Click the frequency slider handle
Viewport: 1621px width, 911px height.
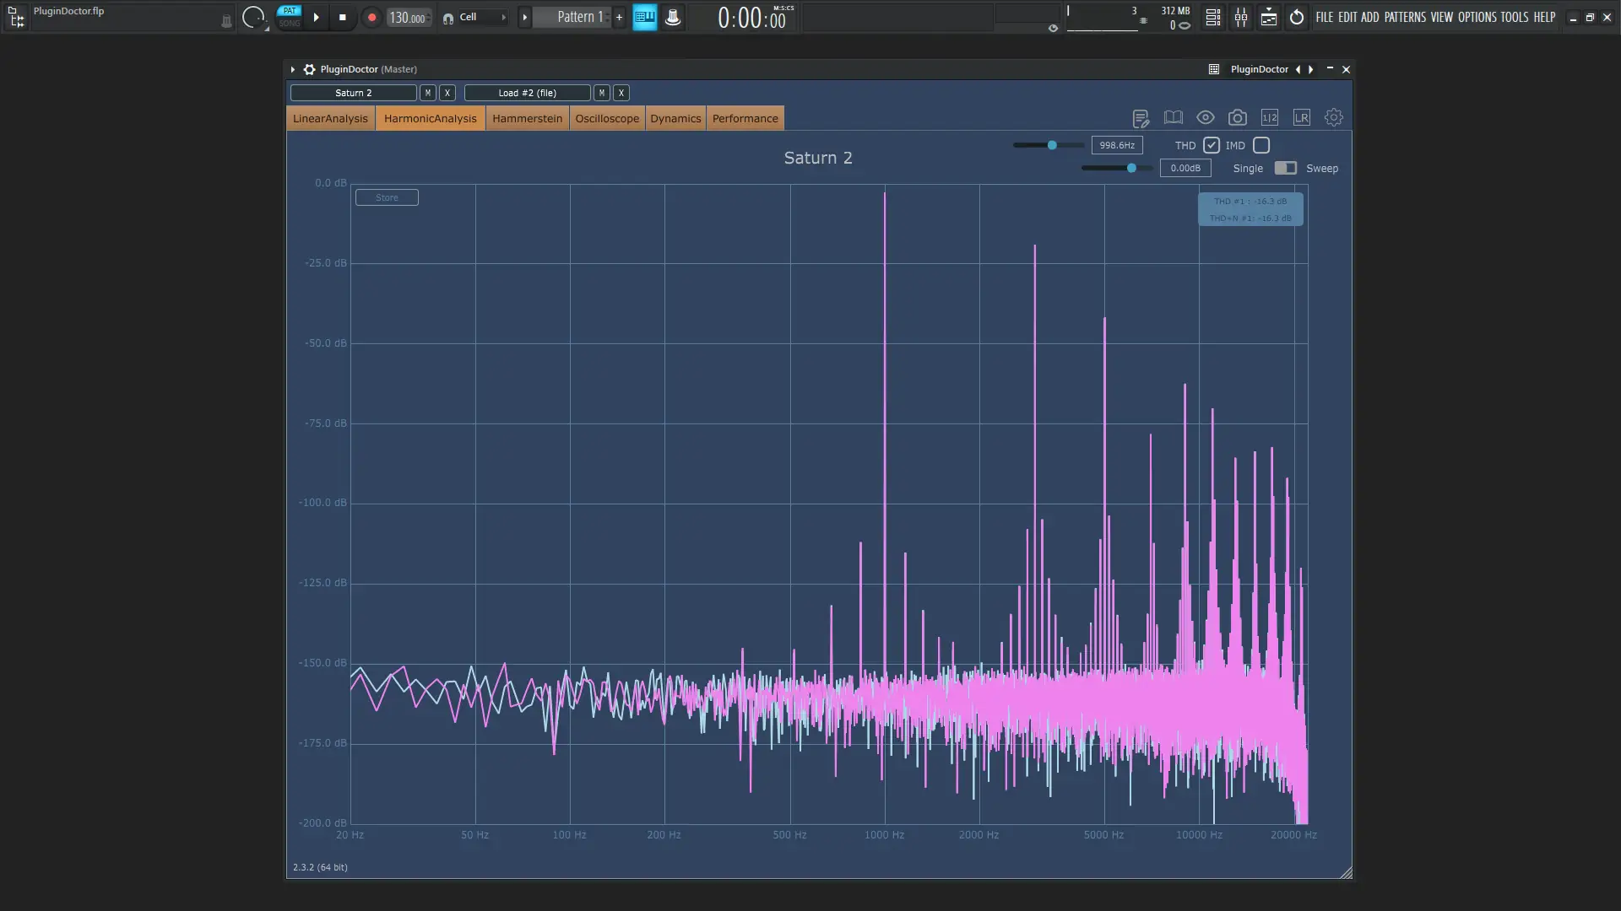point(1052,145)
